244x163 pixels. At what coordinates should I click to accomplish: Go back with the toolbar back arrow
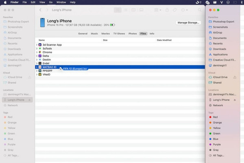(40, 10)
